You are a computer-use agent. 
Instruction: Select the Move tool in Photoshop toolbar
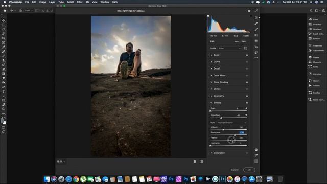point(4,20)
